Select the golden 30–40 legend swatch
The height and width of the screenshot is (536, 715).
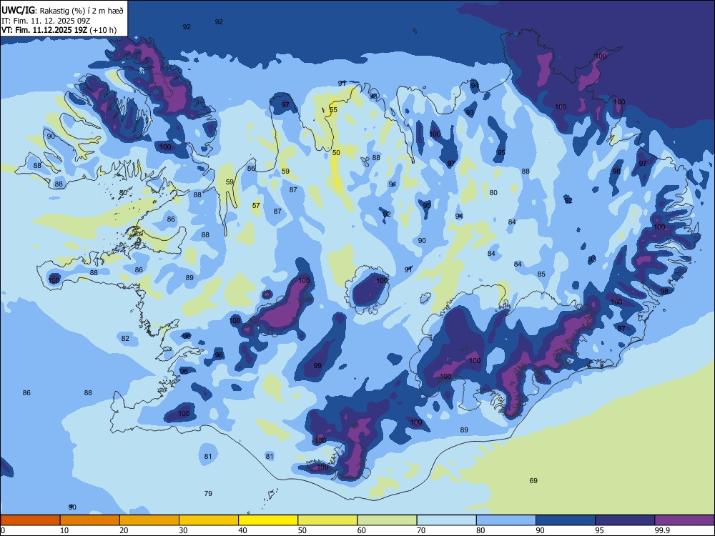(209, 520)
